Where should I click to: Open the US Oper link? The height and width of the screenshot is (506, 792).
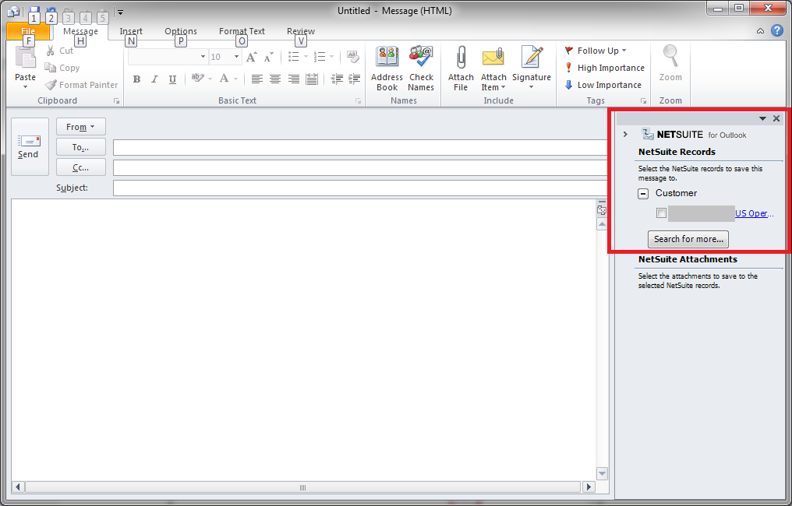[753, 213]
